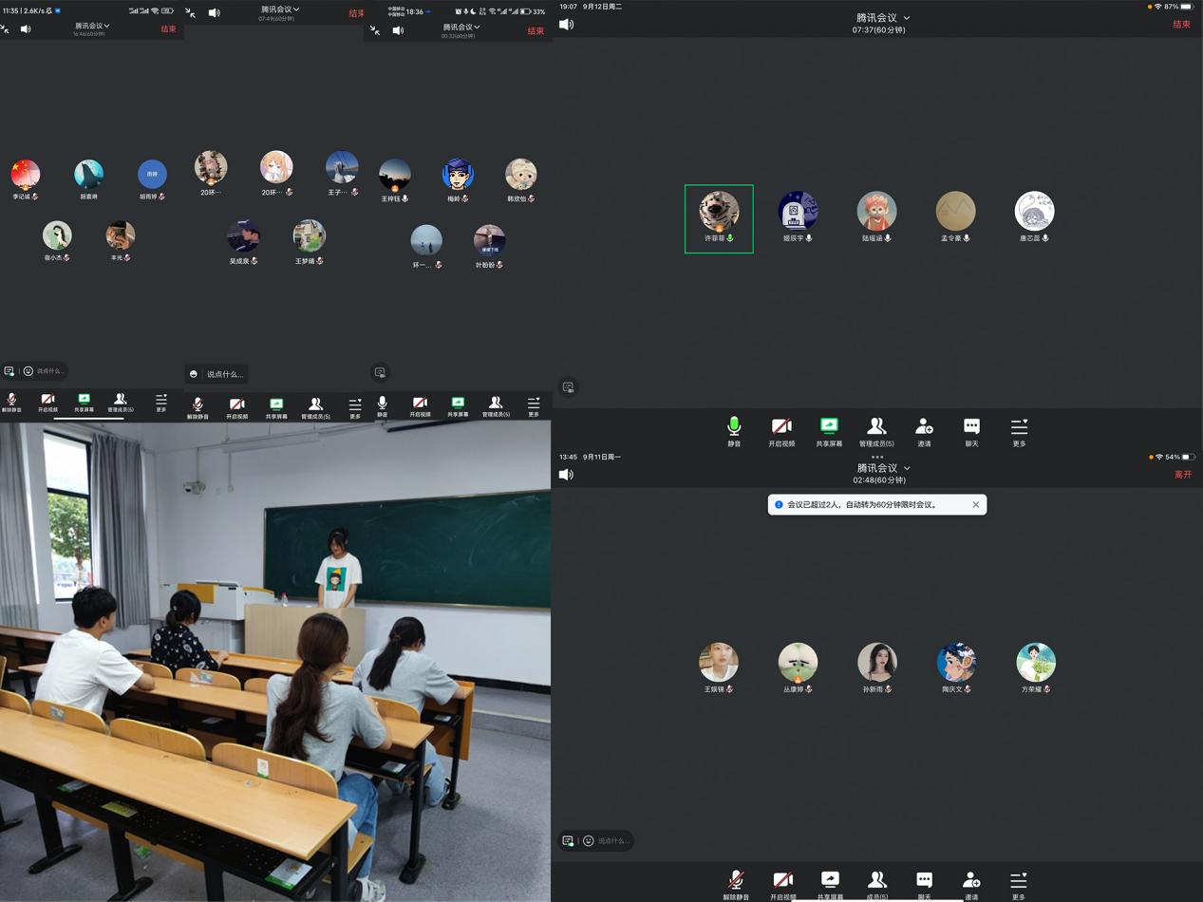Click the 邀请 icon in the 02:48 meeting toolbar
The width and height of the screenshot is (1203, 902).
tap(971, 883)
